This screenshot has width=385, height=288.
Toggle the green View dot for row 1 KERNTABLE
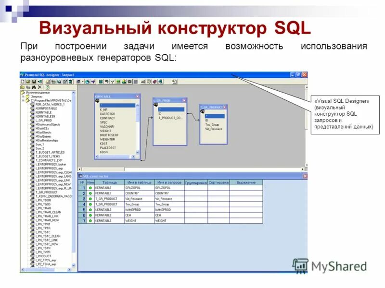pos(90,189)
